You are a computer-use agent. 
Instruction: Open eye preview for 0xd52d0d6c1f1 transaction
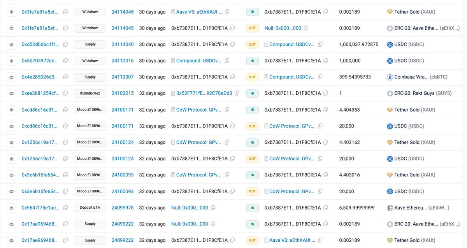[x=12, y=45]
